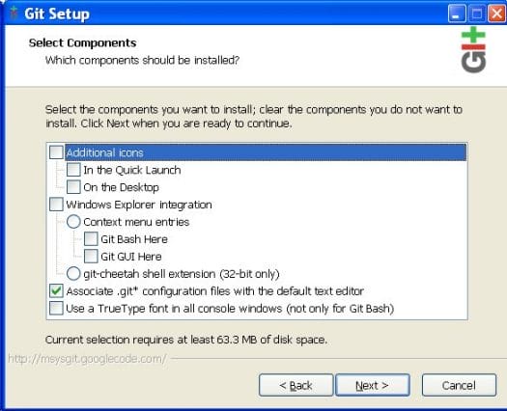Check the Git GUI Here option
Image resolution: width=507 pixels, height=411 pixels.
point(91,257)
